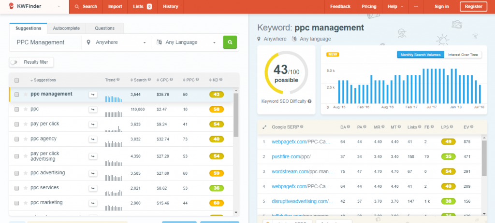Click help icon next to Keyword SEO Difficulty

pos(310,101)
